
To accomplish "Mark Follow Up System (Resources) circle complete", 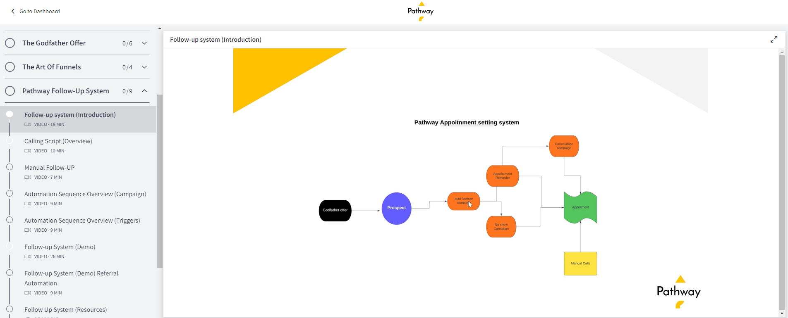I will coord(10,309).
